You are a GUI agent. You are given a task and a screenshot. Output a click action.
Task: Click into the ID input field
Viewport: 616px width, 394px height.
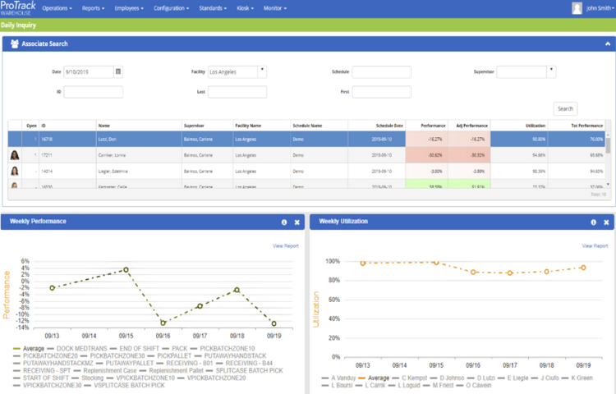coord(93,92)
